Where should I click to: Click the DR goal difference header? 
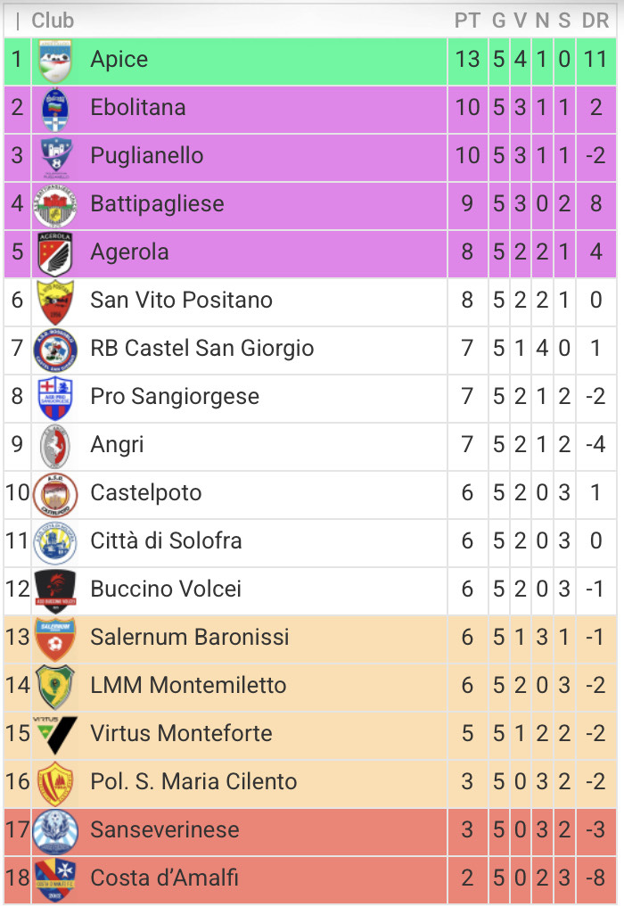(x=595, y=21)
